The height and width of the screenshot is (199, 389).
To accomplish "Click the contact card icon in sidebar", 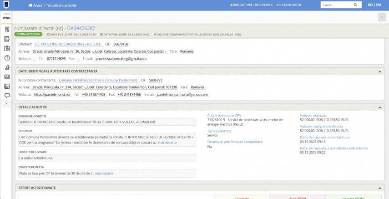I will click(7, 77).
